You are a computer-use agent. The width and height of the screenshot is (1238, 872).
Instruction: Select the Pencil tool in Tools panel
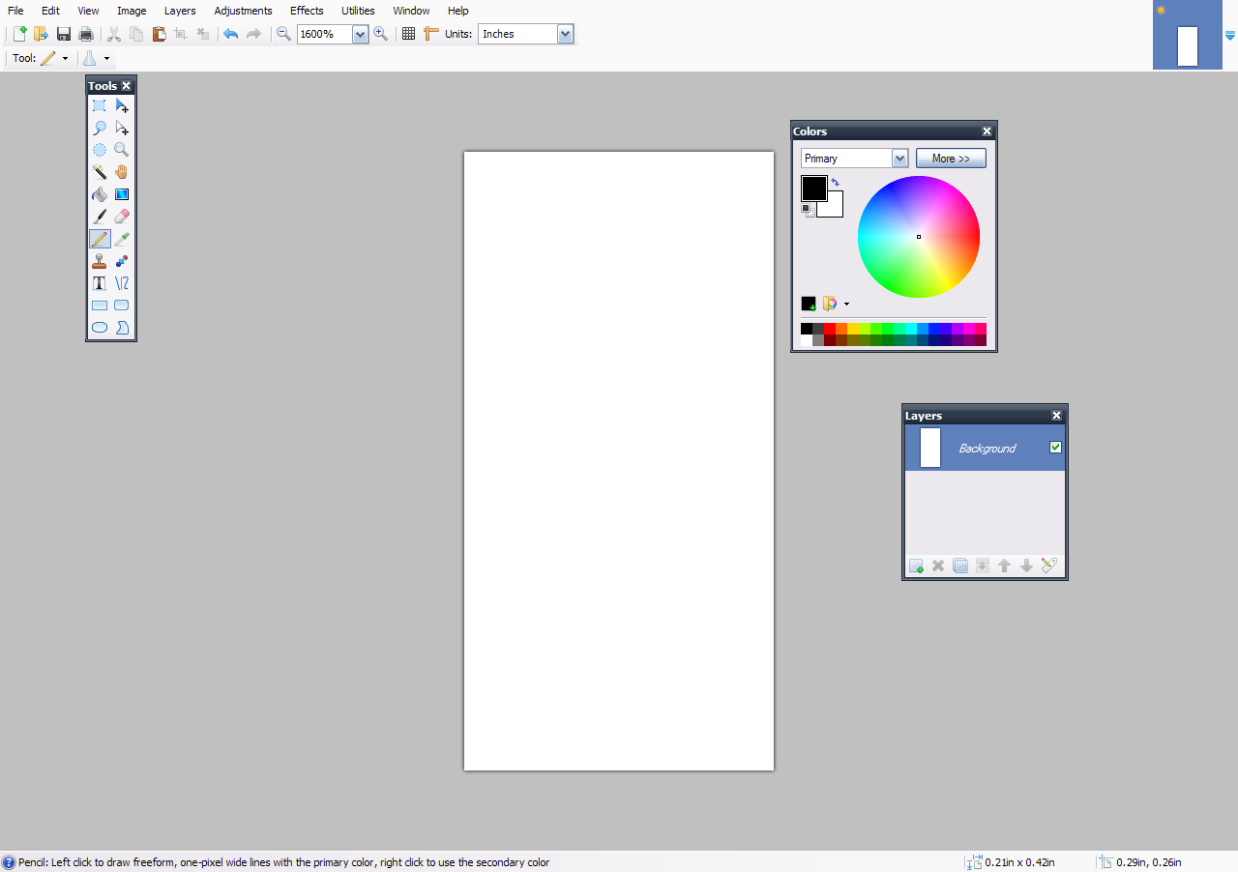(x=100, y=239)
